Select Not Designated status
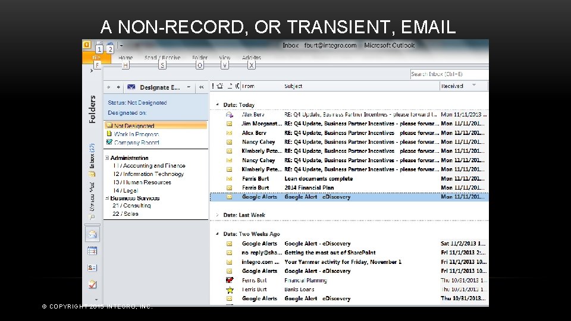Image resolution: width=571 pixels, height=321 pixels. coord(156,125)
